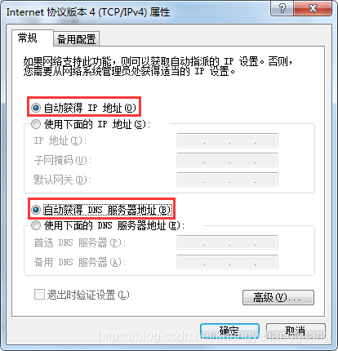The width and height of the screenshot is (338, 351).
Task: Select 自动获得 IP 地址 radio button
Action: tap(36, 108)
